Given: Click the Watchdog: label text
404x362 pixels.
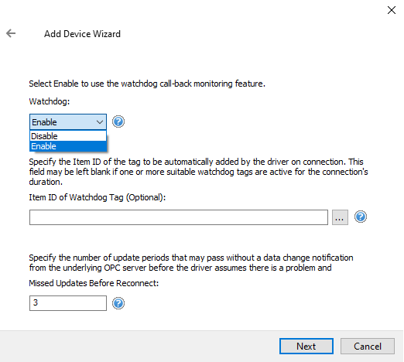Looking at the screenshot, I should (x=50, y=101).
